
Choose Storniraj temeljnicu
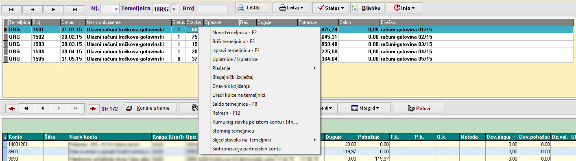click(259, 131)
